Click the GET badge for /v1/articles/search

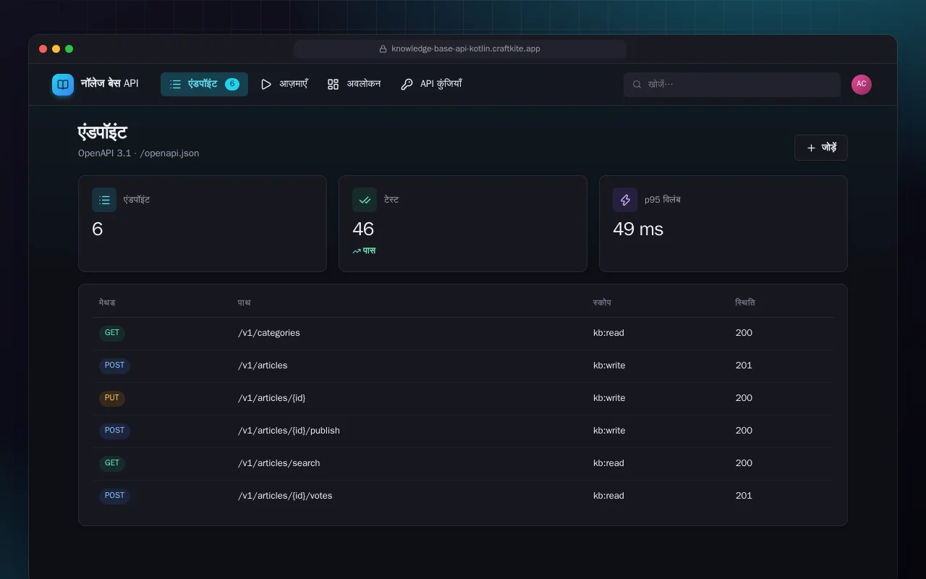[112, 463]
